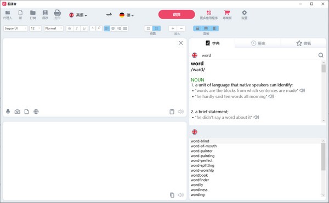This screenshot has width=329, height=203.
Task: Switch to horizontal split view layout
Action: (x=148, y=28)
